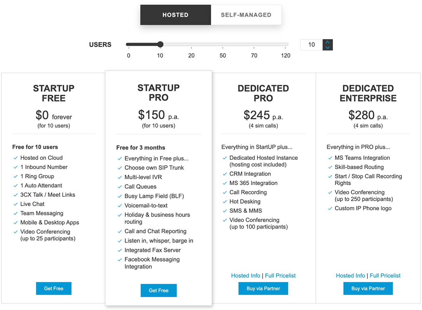Click the checkmark next to "Integrated Fax Server"
This screenshot has height=310, width=422.
click(120, 250)
